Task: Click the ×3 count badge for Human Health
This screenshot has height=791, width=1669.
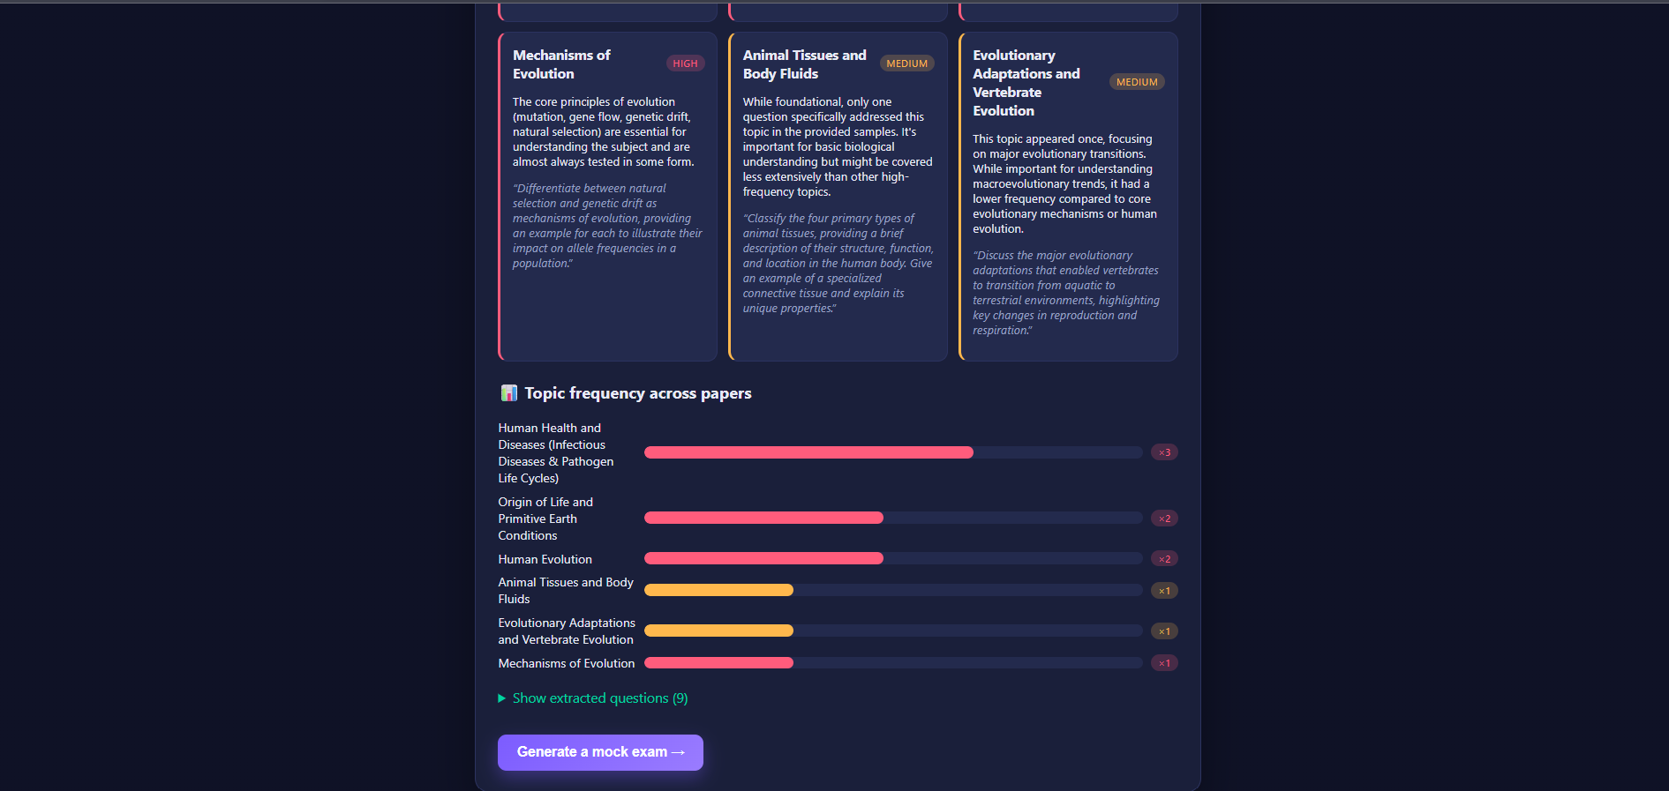Action: click(1164, 452)
